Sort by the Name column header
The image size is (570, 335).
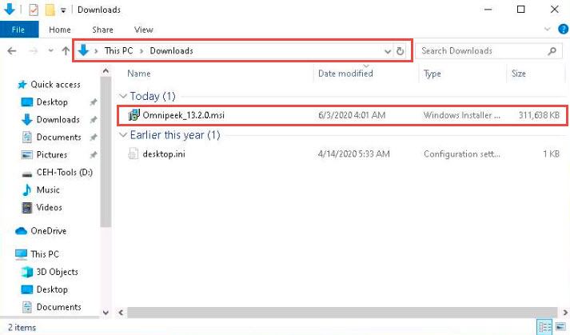[139, 74]
